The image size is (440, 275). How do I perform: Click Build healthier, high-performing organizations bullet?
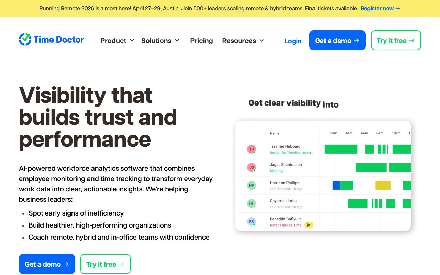pyautogui.click(x=100, y=225)
